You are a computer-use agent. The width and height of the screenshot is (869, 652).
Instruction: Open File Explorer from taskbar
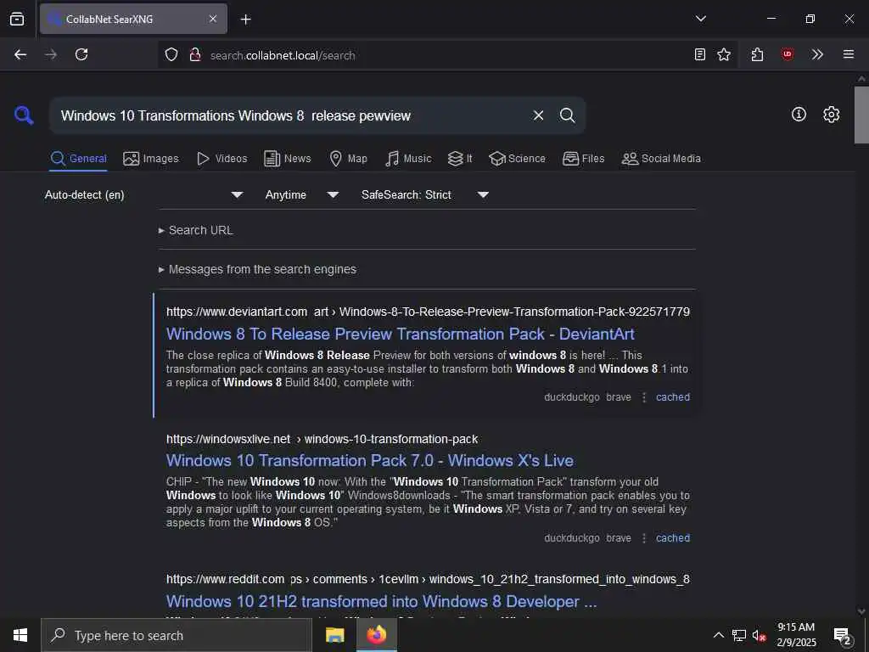tap(334, 635)
